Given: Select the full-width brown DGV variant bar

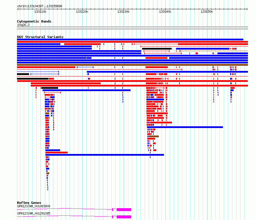Looking at the screenshot, I should tap(132, 65).
